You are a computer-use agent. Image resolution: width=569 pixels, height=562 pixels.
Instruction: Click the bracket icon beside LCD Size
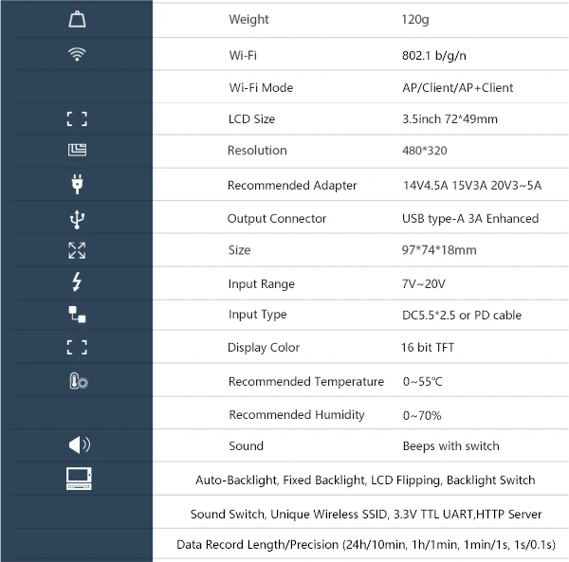(x=77, y=118)
